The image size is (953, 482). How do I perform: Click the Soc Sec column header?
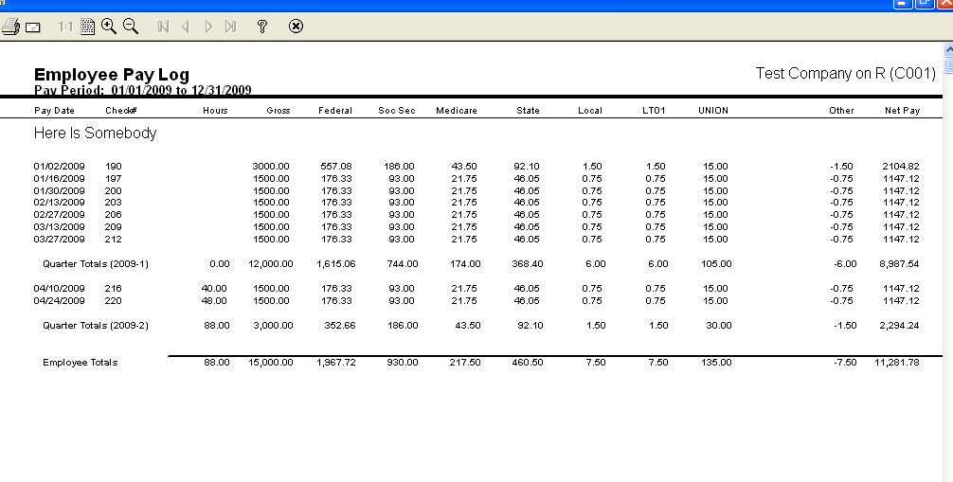coord(397,111)
